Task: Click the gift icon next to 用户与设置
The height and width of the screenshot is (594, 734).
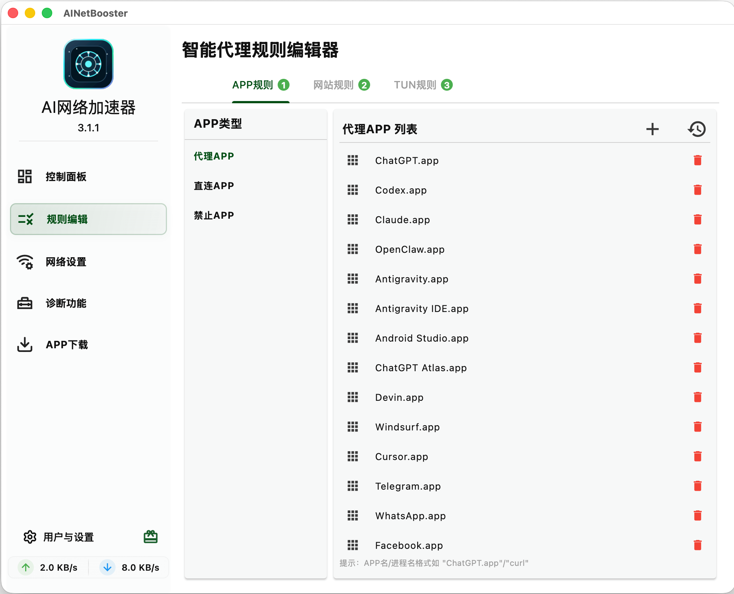Action: coord(151,537)
